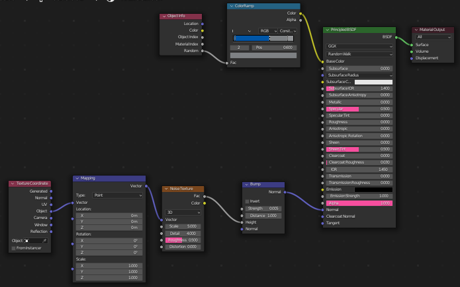
Task: Click the Emission black color swatch
Action: pyautogui.click(x=373, y=189)
